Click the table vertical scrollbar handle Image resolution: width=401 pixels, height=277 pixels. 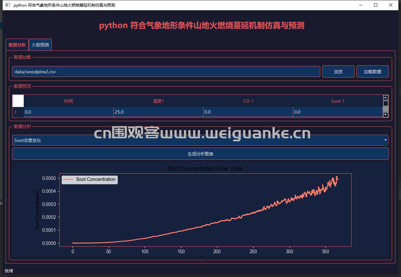[386, 103]
